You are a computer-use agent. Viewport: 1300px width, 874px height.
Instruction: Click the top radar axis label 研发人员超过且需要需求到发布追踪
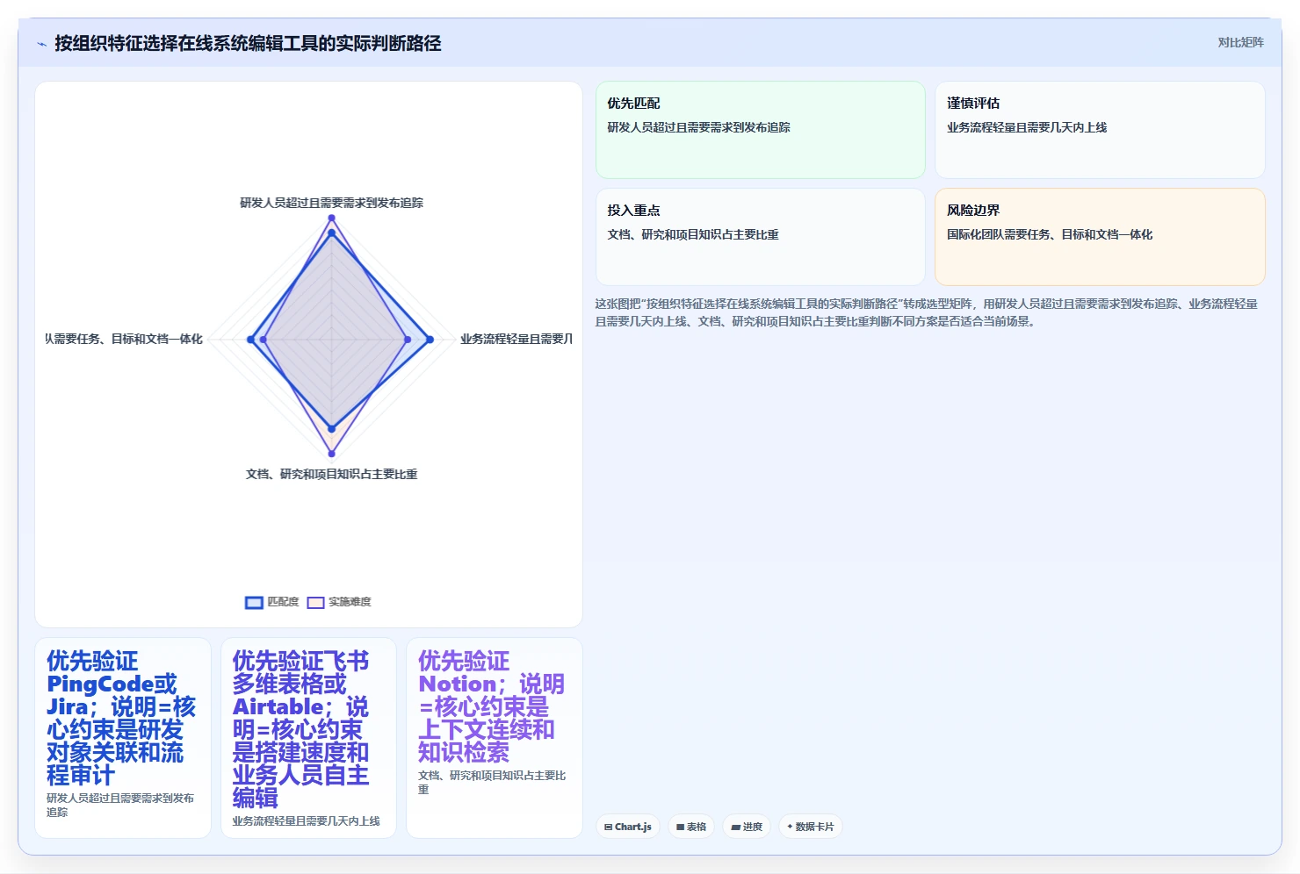point(331,203)
